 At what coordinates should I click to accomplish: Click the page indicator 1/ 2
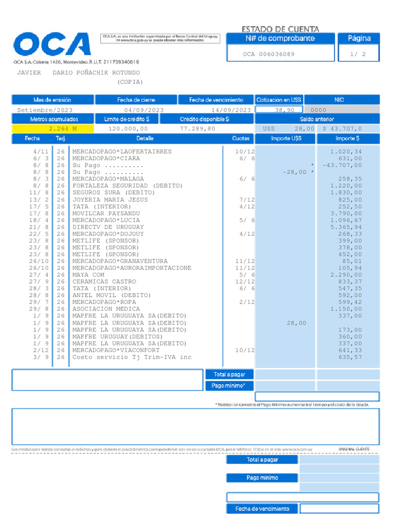358,54
